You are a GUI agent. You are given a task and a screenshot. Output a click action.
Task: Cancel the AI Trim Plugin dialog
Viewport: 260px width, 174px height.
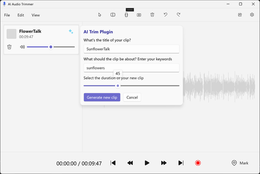pyautogui.click(x=132, y=97)
